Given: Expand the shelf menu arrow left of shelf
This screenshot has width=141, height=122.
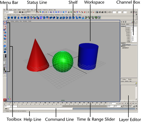Looking at the screenshot, I should click(x=5, y=19).
